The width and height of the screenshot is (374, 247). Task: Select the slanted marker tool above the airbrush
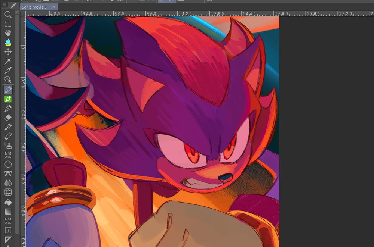click(x=8, y=136)
